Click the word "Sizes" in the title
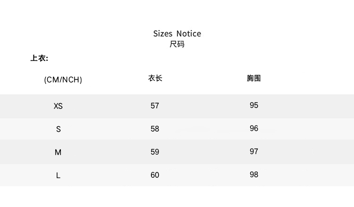 [x=163, y=33]
